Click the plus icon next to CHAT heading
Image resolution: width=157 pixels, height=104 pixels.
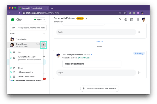click(x=44, y=34)
